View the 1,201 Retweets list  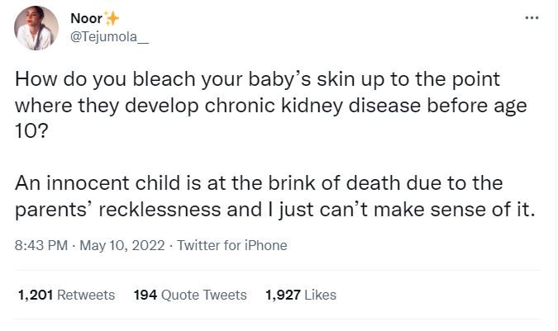[x=66, y=295]
